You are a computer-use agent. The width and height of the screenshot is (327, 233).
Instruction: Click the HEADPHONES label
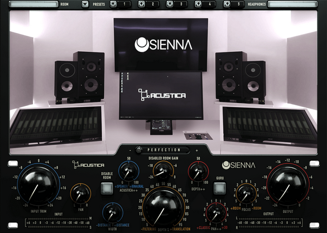(257, 4)
